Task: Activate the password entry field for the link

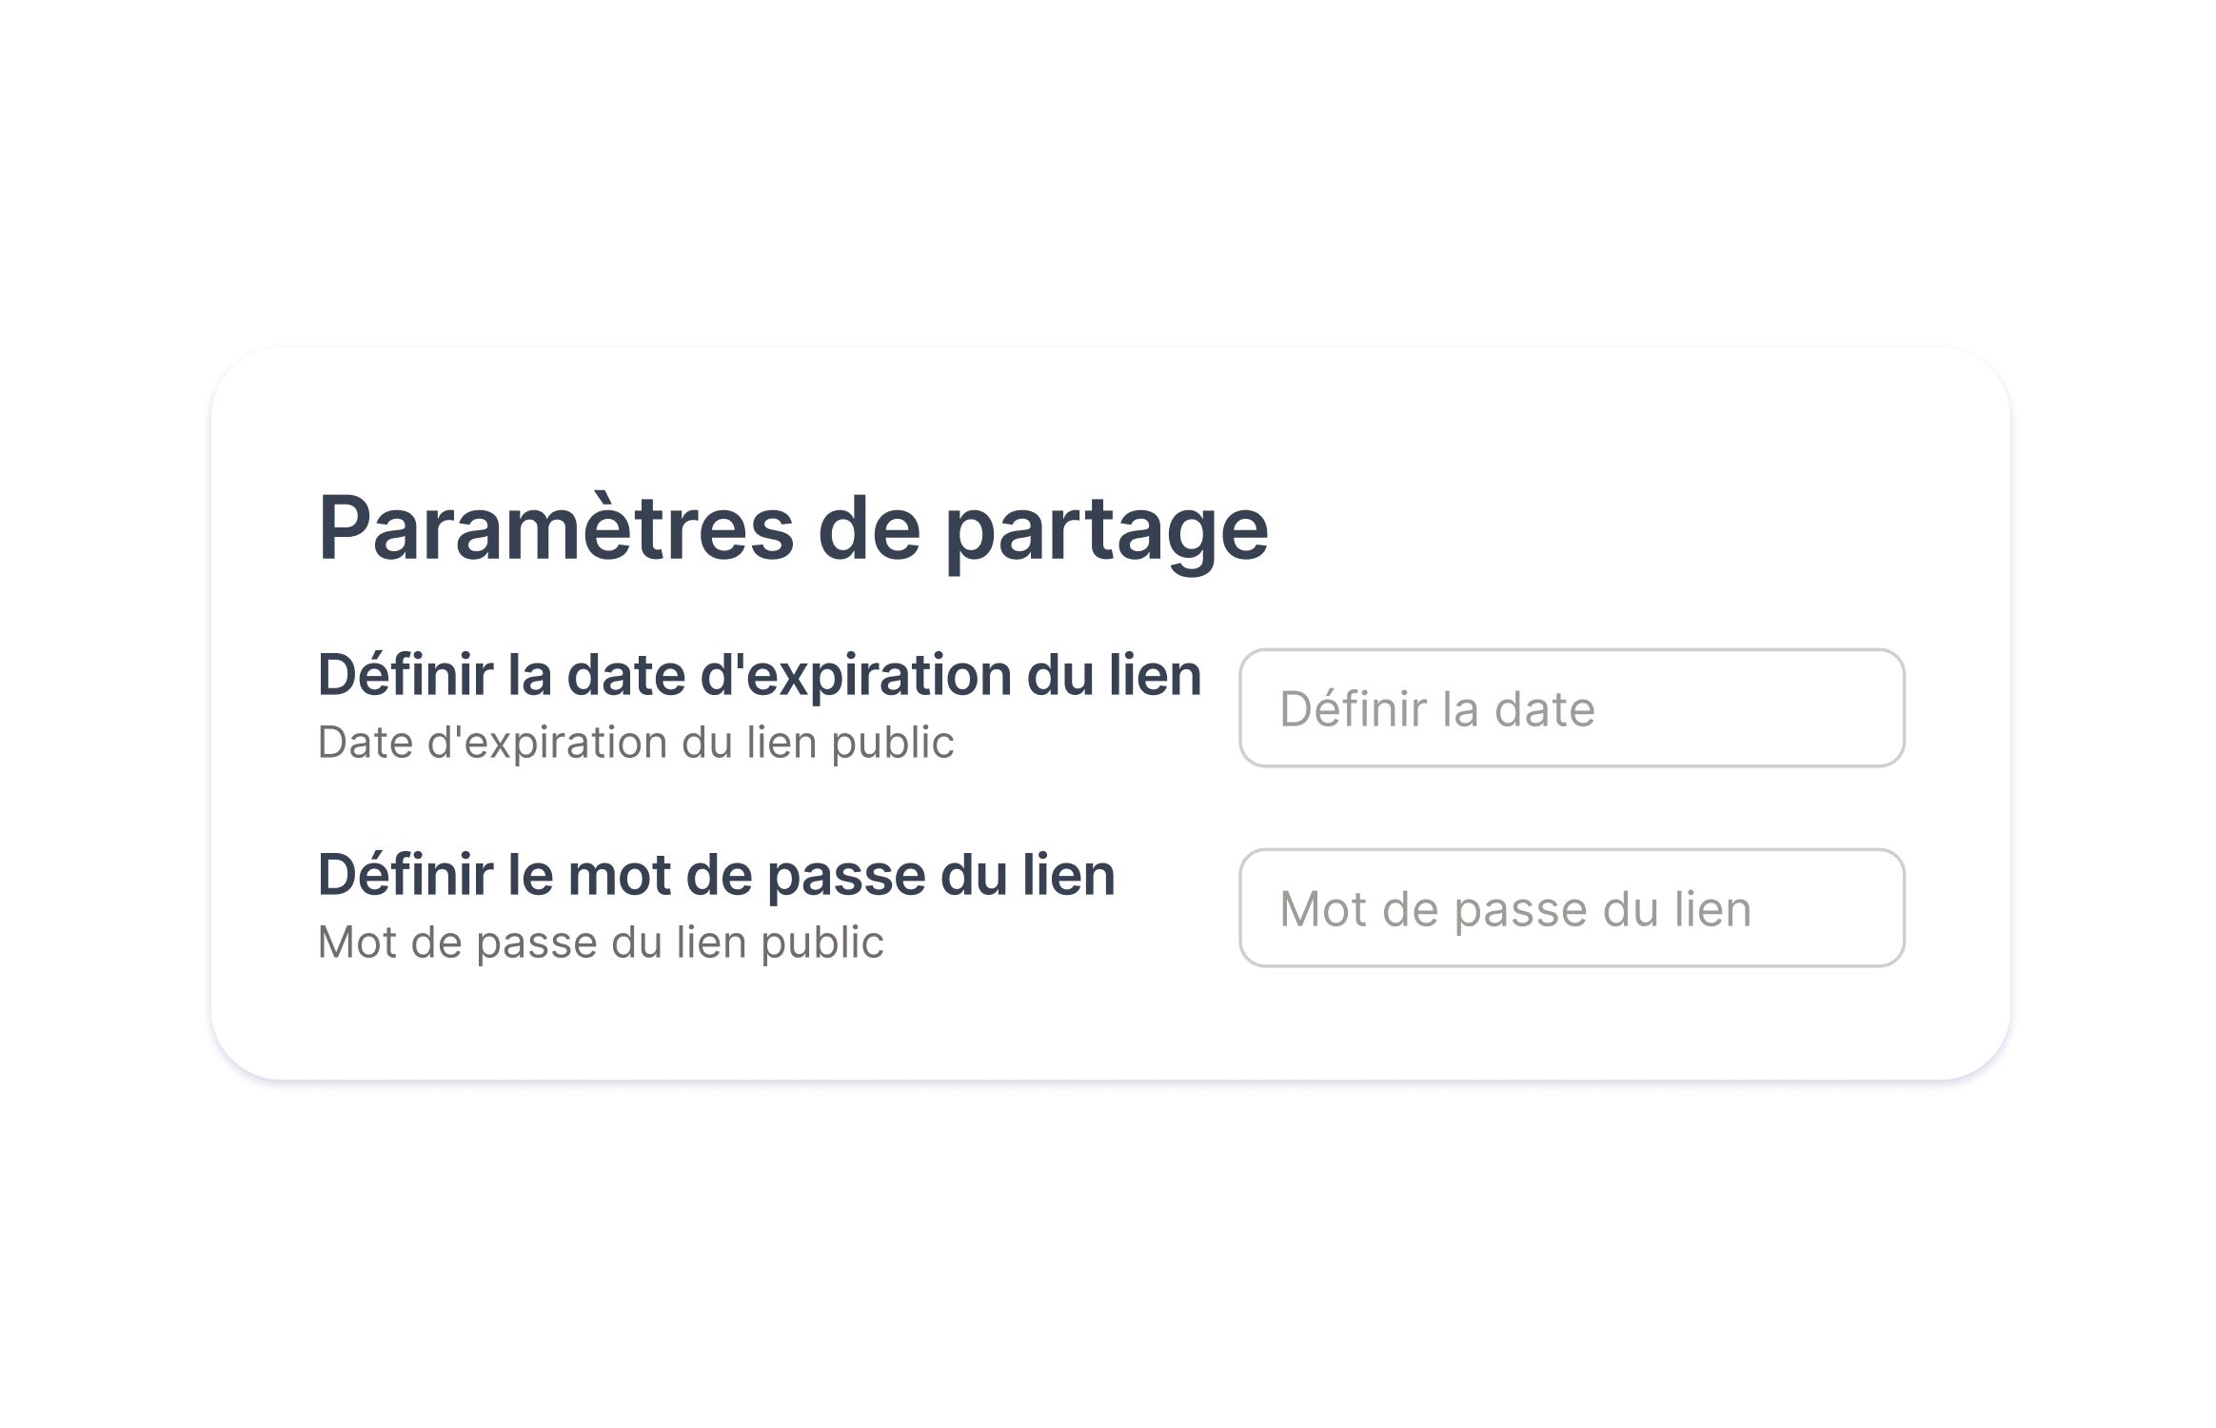Action: (1571, 908)
